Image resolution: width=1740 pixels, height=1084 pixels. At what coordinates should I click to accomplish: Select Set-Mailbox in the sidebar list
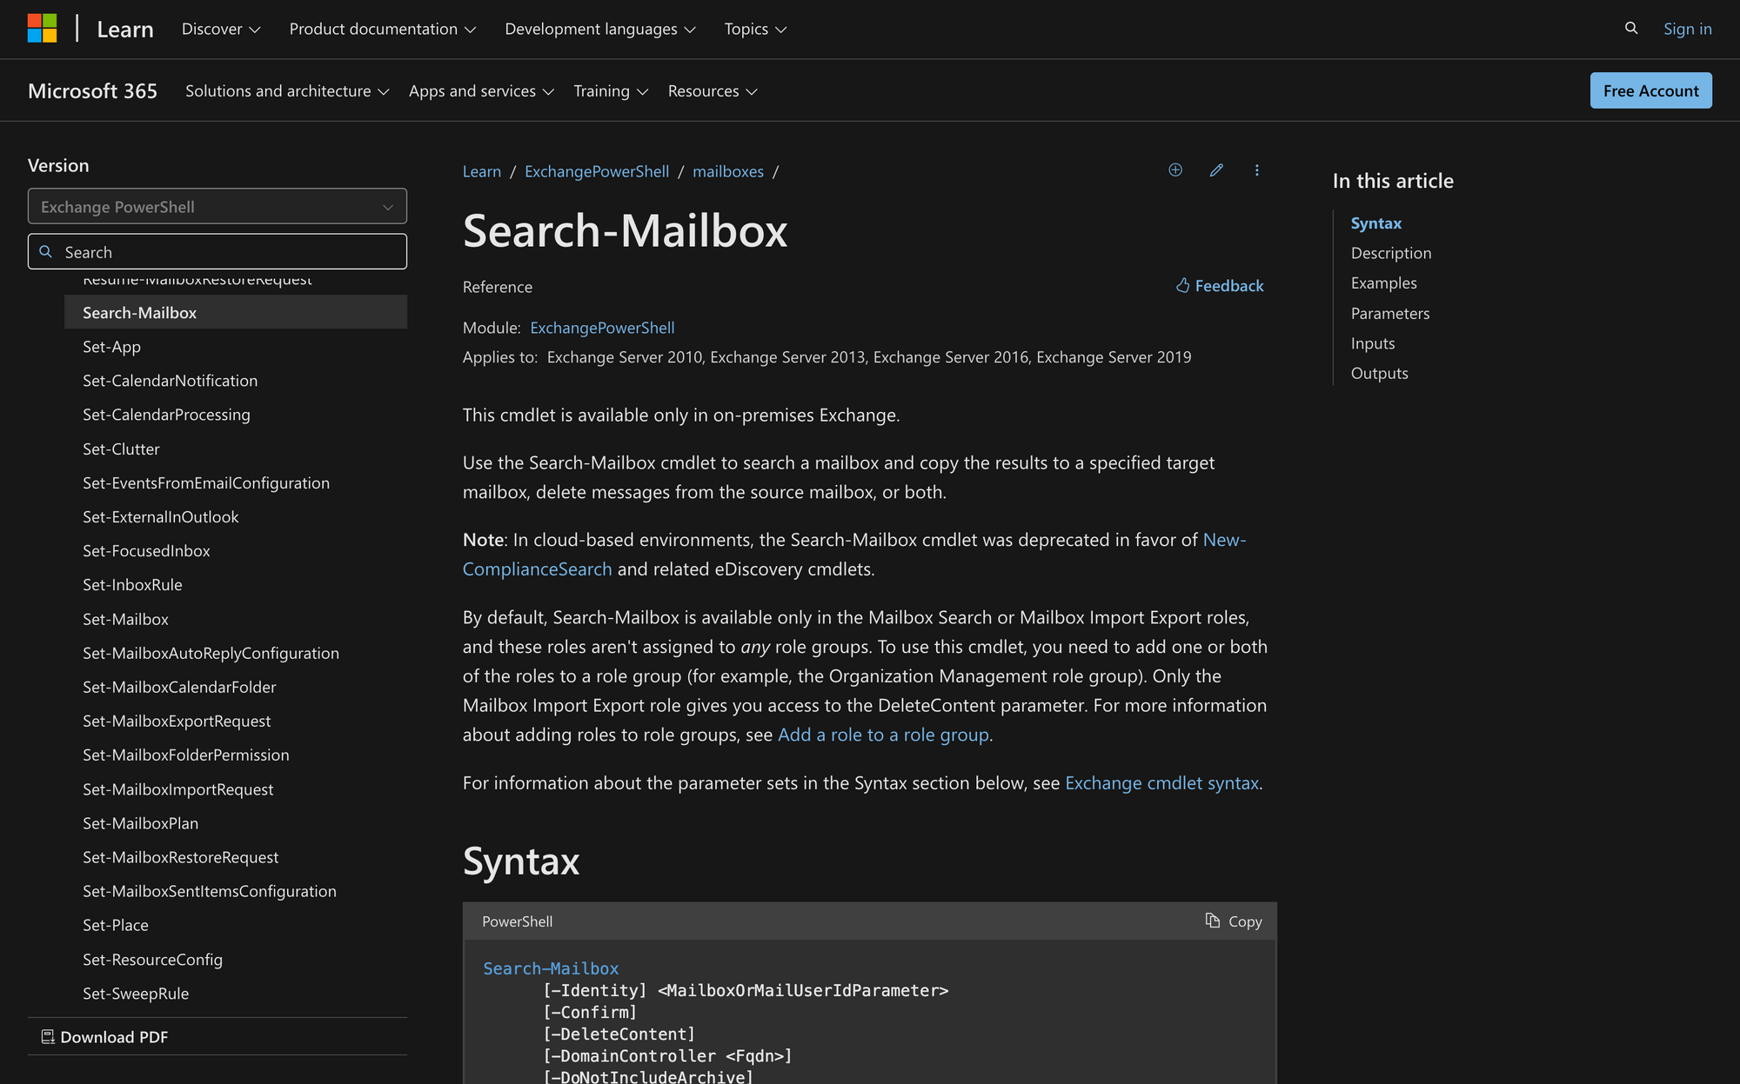(x=126, y=619)
